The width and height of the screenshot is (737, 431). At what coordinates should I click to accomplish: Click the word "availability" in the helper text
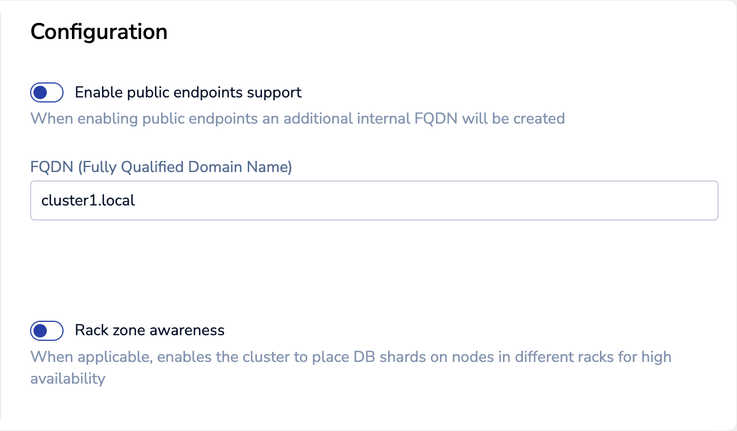(67, 379)
